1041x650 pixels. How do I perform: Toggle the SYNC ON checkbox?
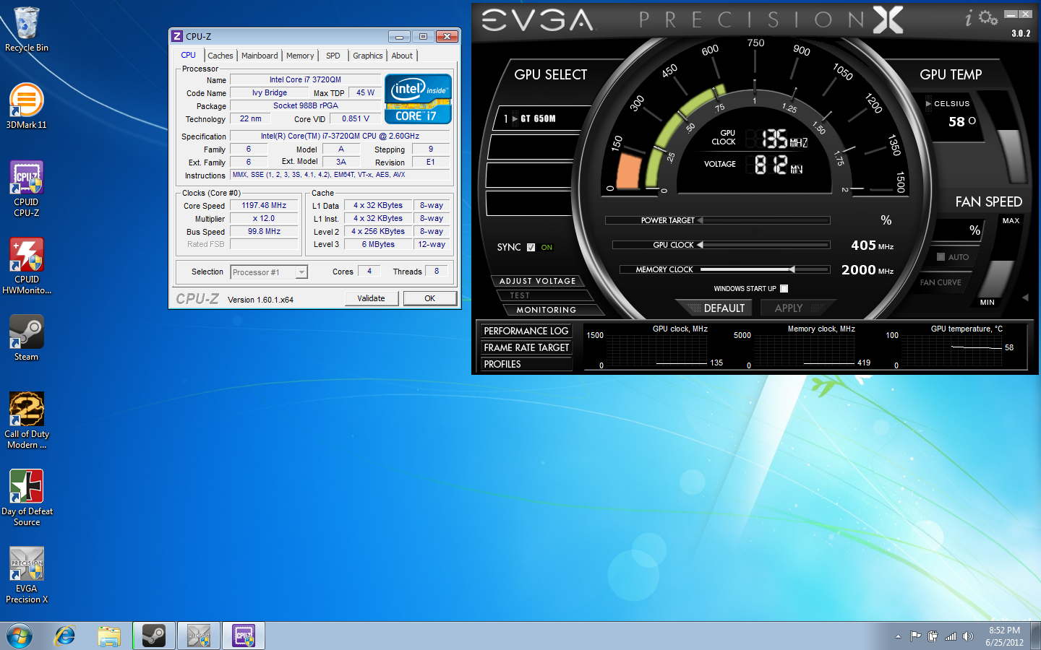click(531, 247)
